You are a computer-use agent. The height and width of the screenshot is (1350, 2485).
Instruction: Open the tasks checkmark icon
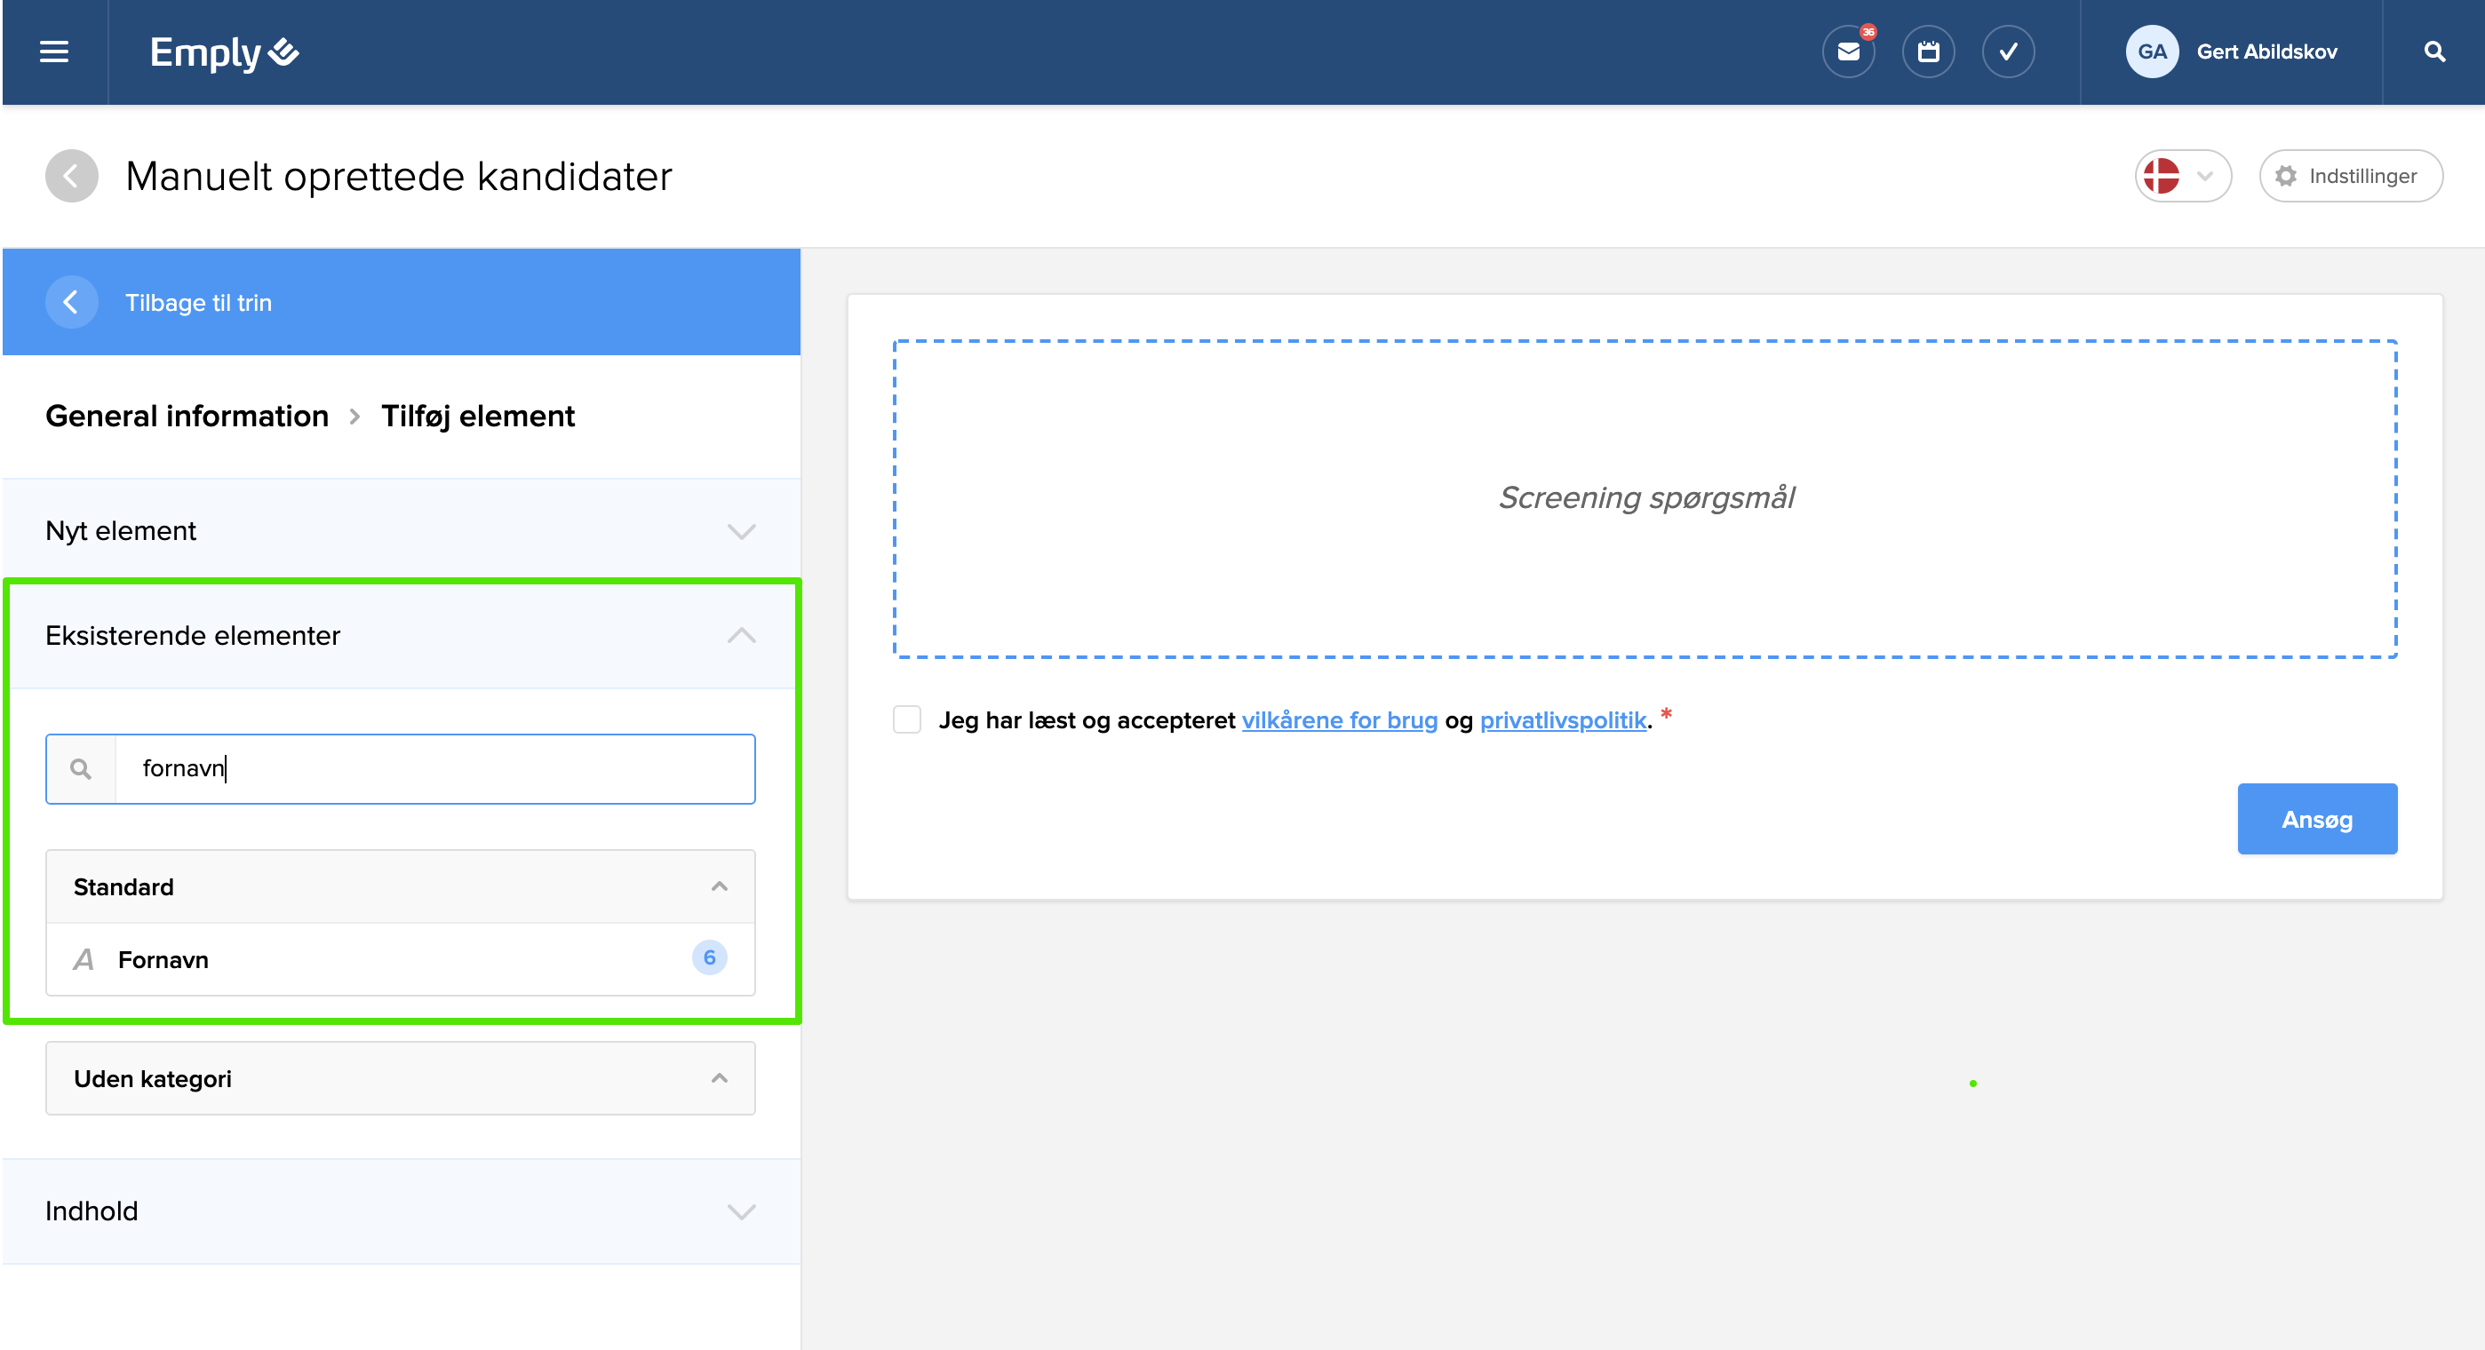click(2008, 52)
